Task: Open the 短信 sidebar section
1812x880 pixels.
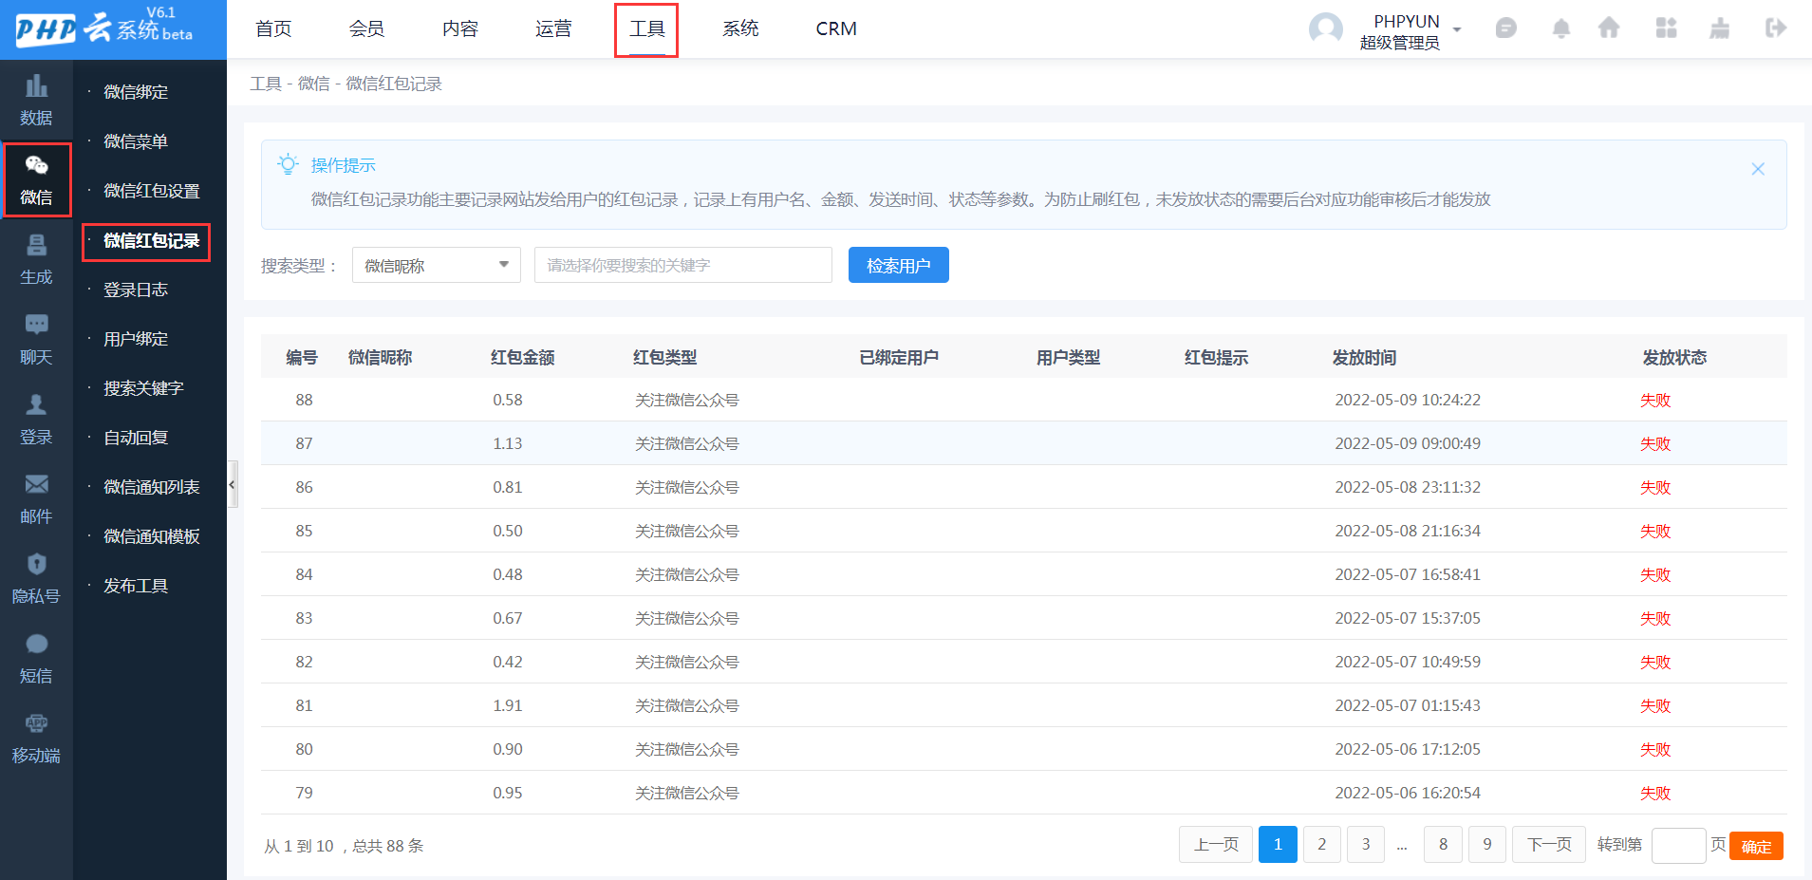Action: tap(36, 659)
